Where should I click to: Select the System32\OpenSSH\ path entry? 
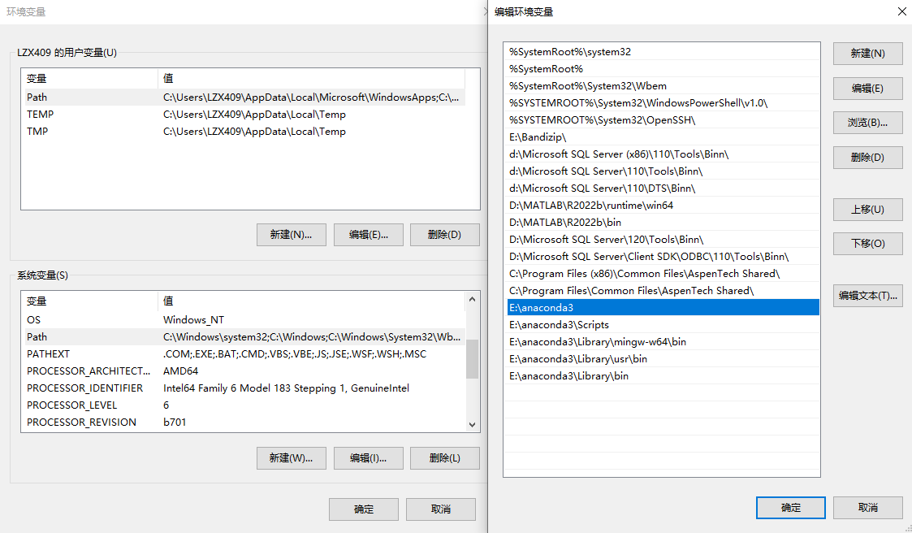coord(663,120)
